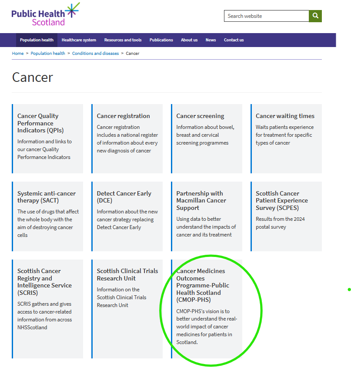351x368 pixels.
Task: Open the Public Health Scotland logo link
Action: (46, 14)
